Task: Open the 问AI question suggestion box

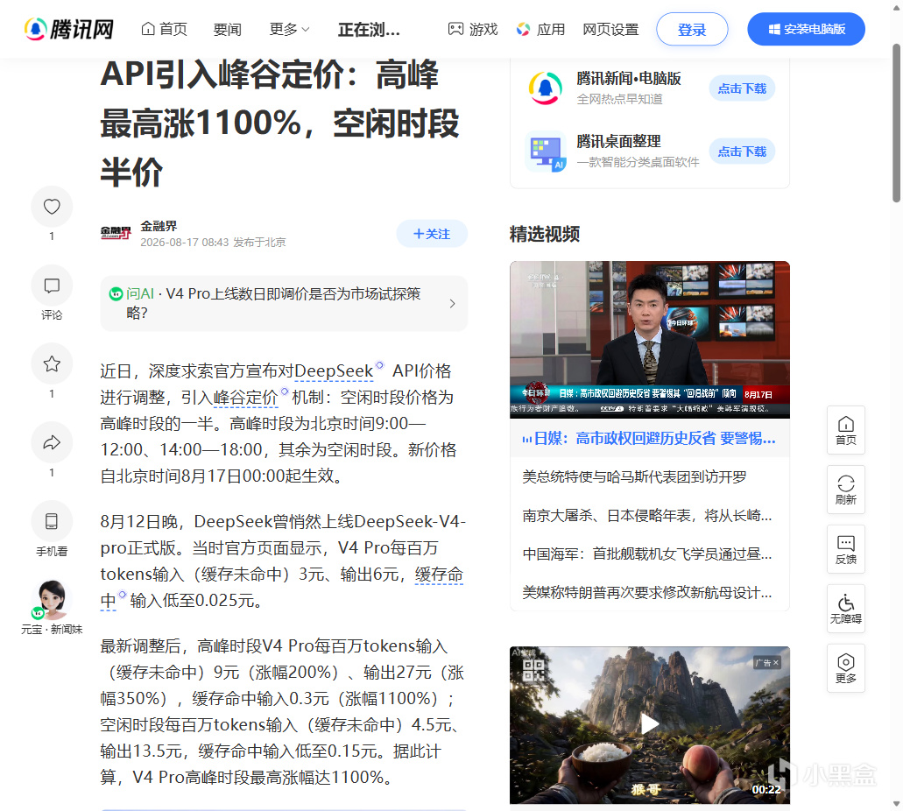Action: click(x=284, y=304)
